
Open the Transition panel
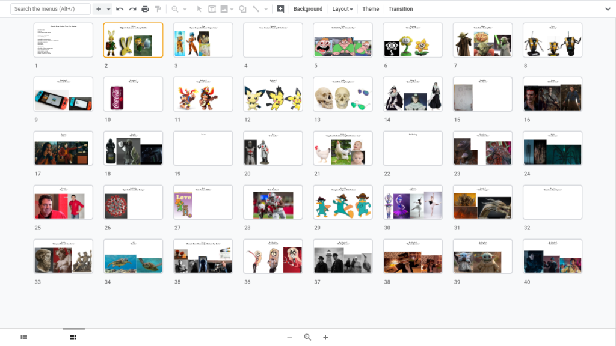coord(401,9)
